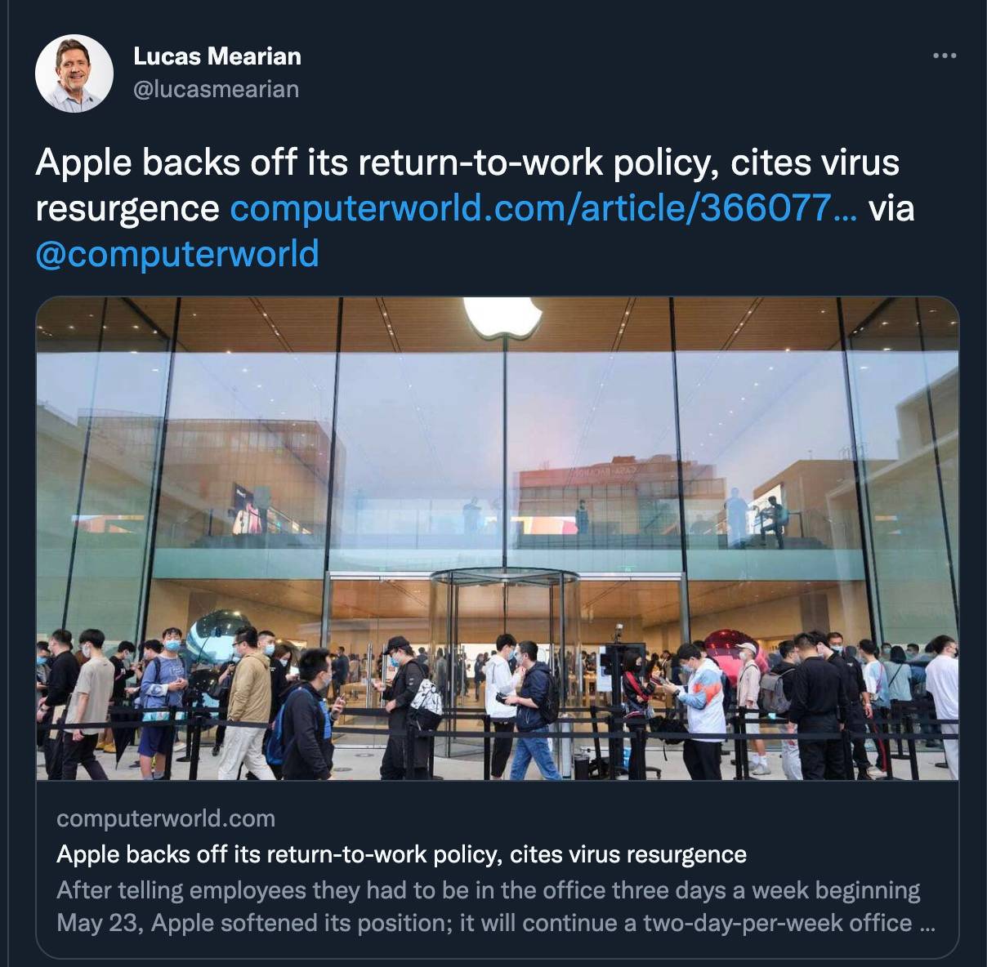Click the @lucasmearian handle
The image size is (987, 967).
coord(216,88)
